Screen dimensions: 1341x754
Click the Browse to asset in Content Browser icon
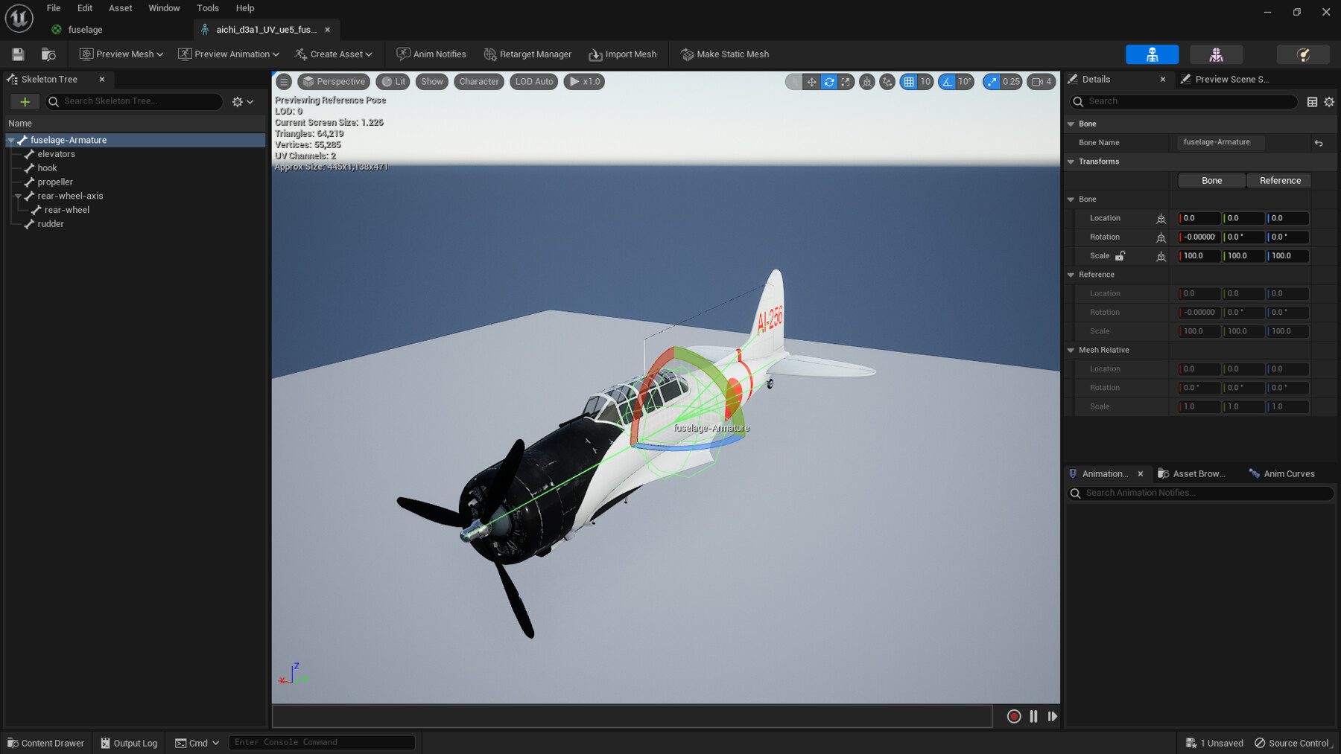(x=48, y=54)
